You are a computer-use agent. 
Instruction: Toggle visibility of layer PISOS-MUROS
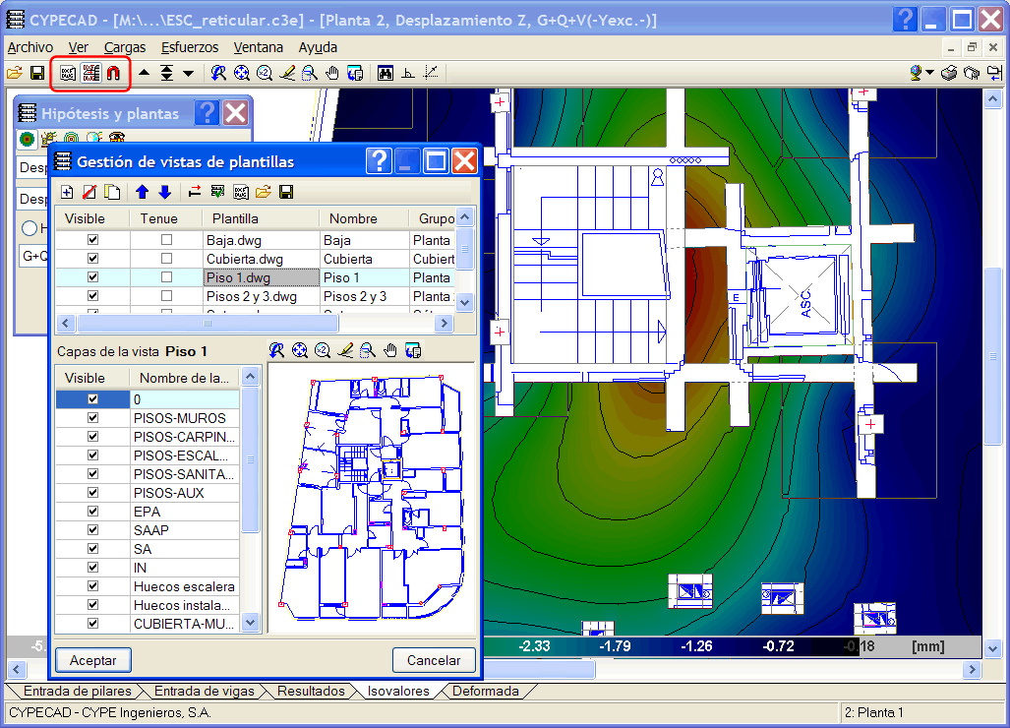[x=92, y=417]
